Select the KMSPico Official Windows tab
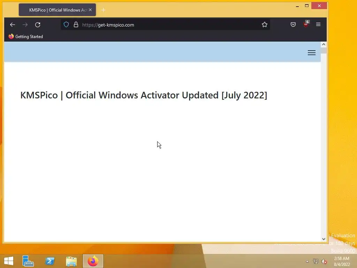This screenshot has height=268, width=357. click(x=57, y=10)
